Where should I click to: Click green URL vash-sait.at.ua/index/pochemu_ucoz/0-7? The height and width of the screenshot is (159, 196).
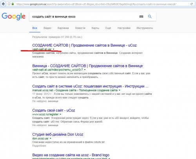click(58, 70)
